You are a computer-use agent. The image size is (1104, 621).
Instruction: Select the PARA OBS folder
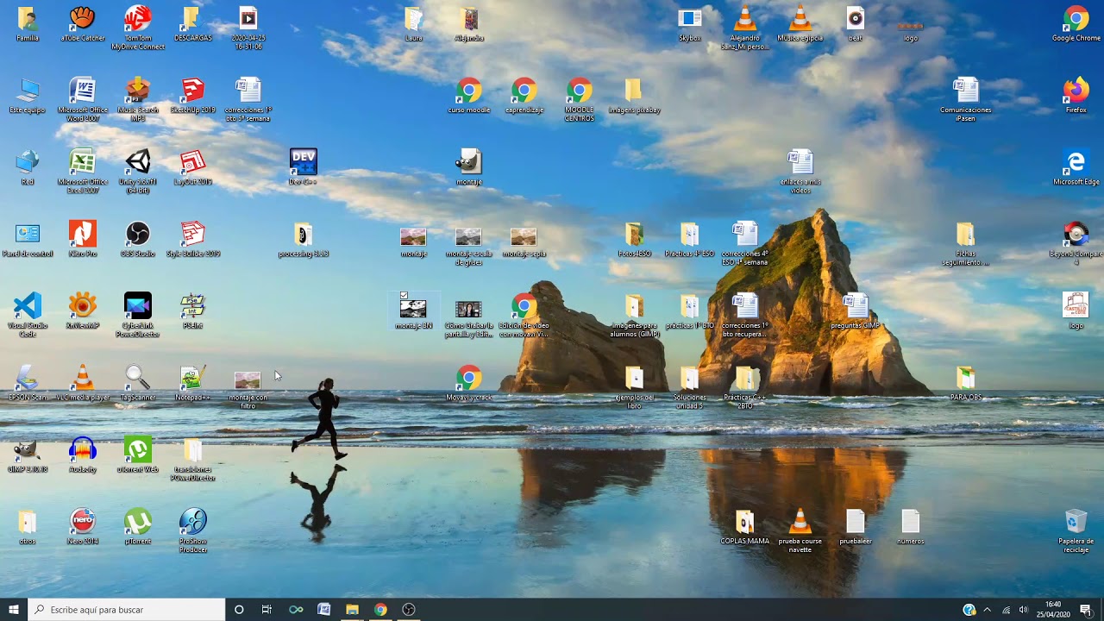click(x=965, y=383)
